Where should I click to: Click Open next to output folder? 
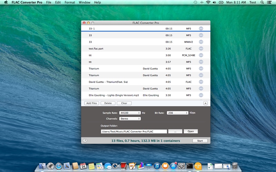coord(191,131)
